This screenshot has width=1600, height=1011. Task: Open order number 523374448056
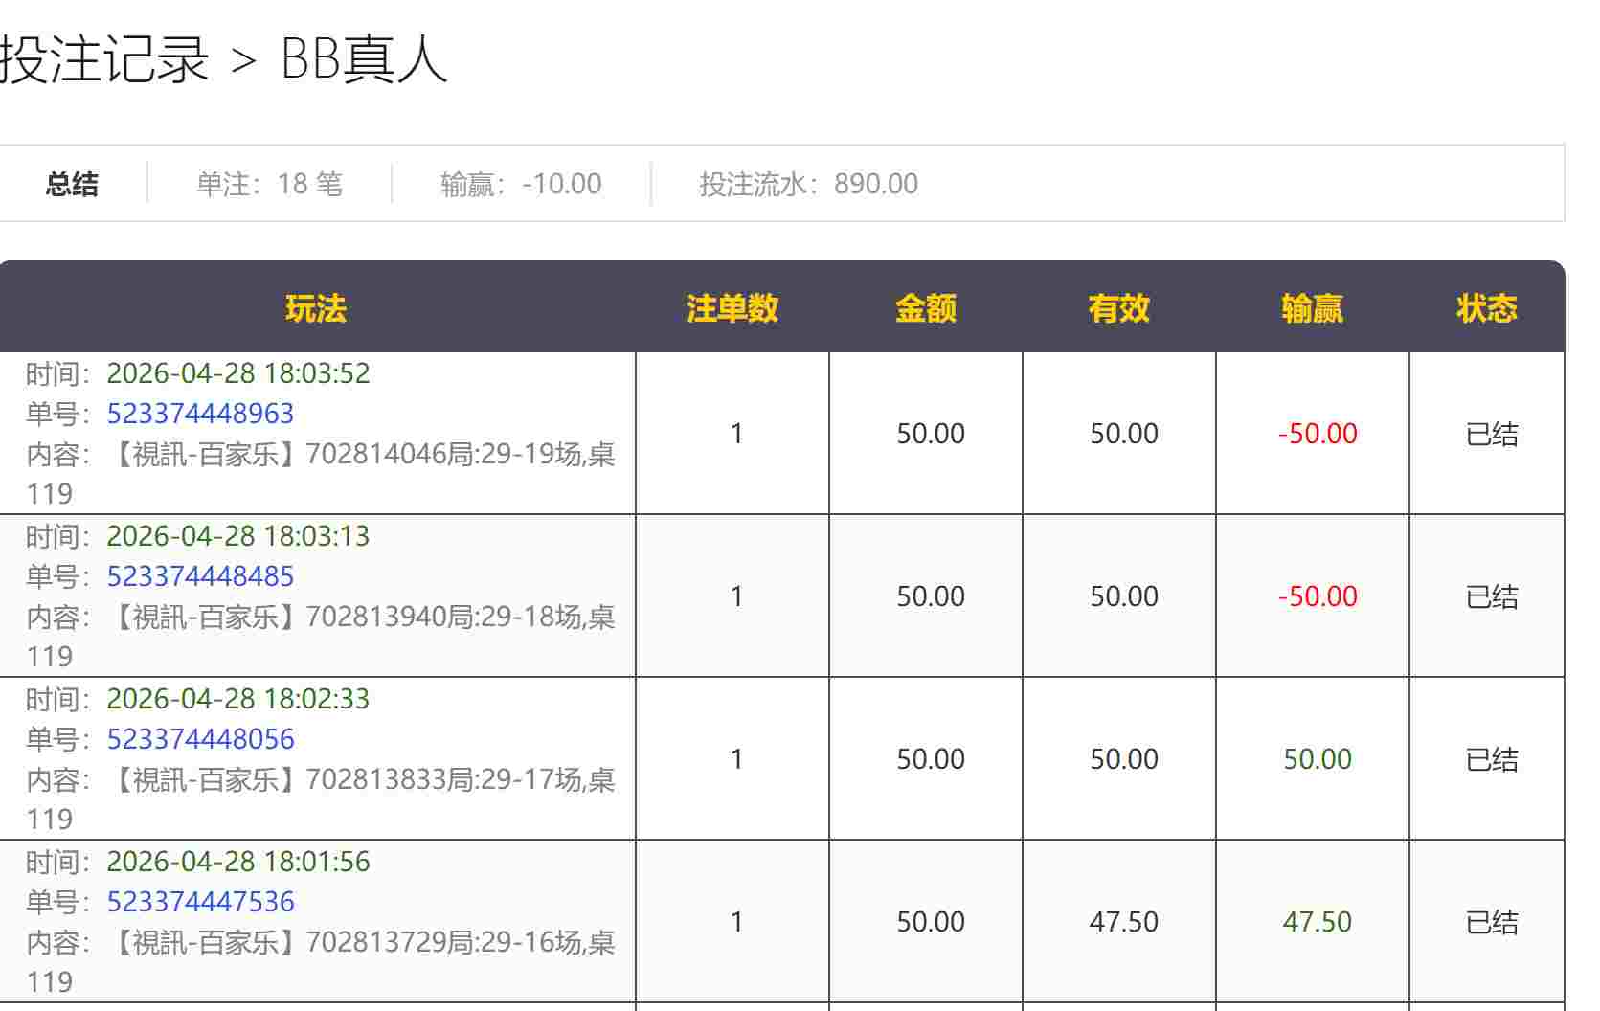pyautogui.click(x=200, y=739)
